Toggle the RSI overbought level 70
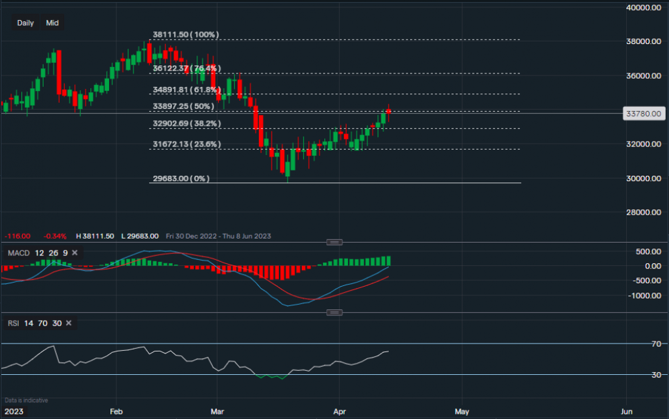 (x=43, y=323)
